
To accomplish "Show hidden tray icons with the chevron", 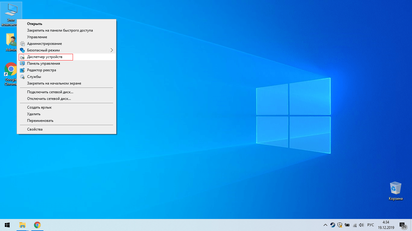I will click(325, 225).
